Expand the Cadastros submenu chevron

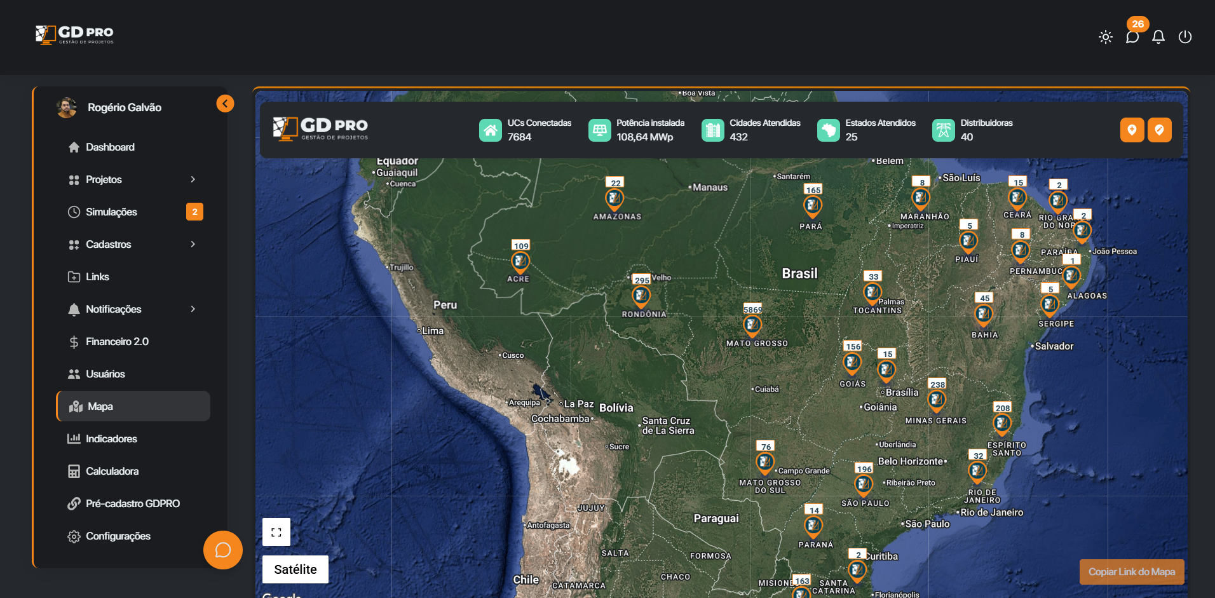(193, 244)
